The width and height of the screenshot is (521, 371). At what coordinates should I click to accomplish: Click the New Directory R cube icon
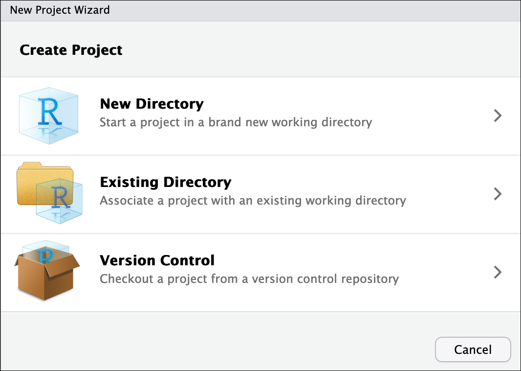(x=49, y=116)
